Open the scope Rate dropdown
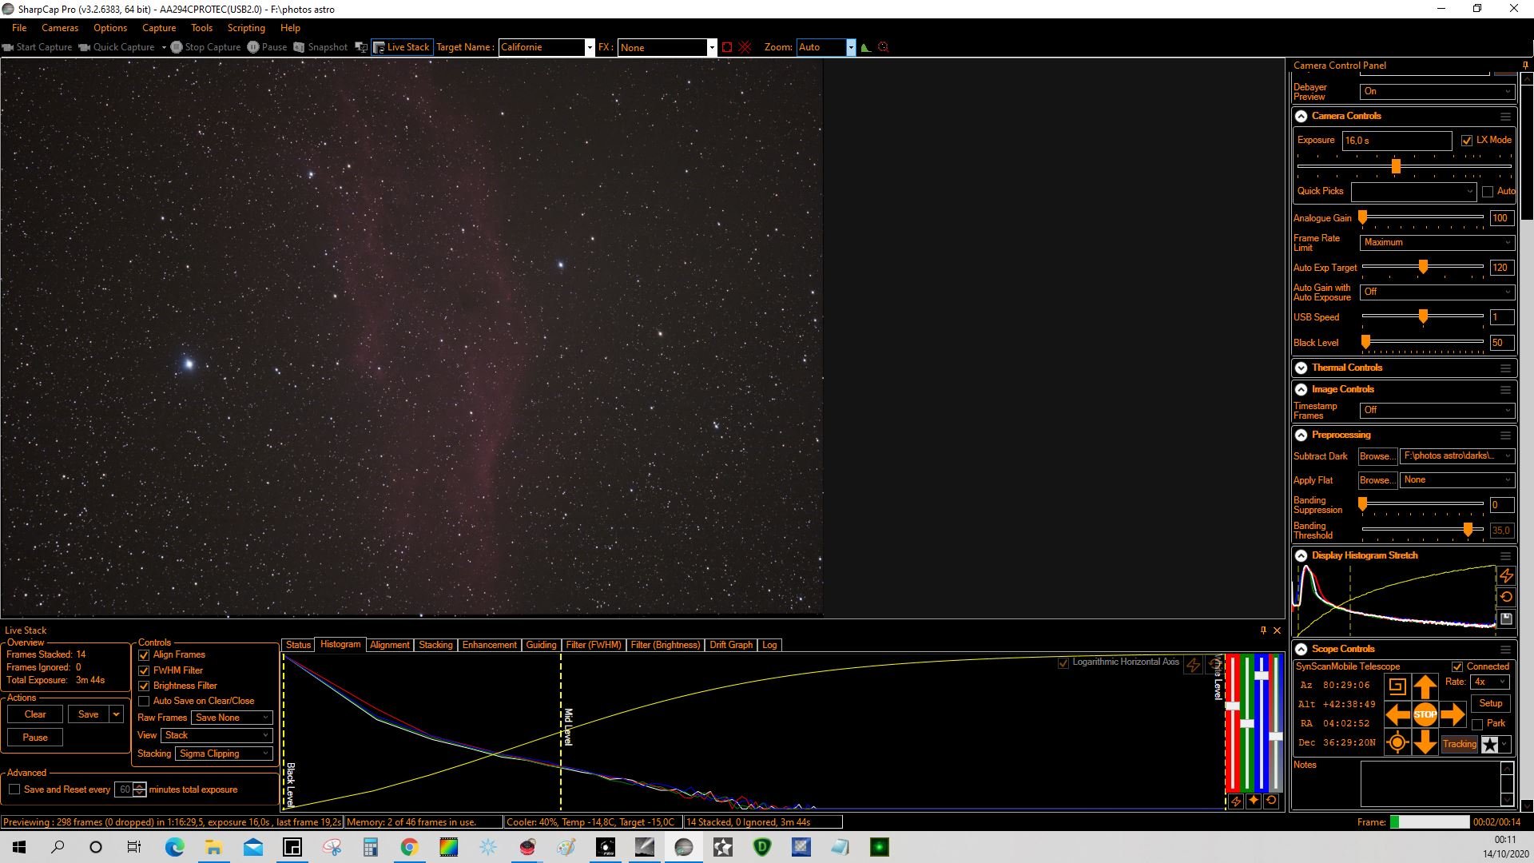Image resolution: width=1534 pixels, height=863 pixels. point(1490,682)
